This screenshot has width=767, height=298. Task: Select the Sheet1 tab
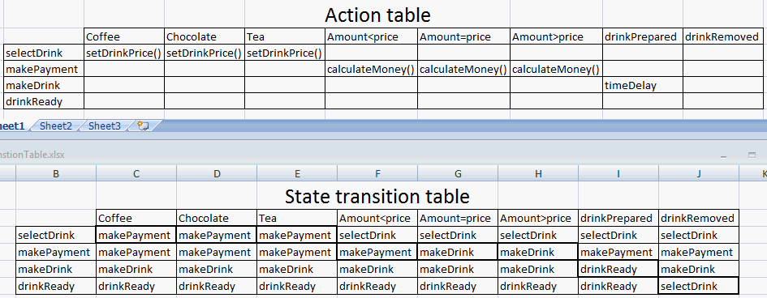(x=11, y=126)
